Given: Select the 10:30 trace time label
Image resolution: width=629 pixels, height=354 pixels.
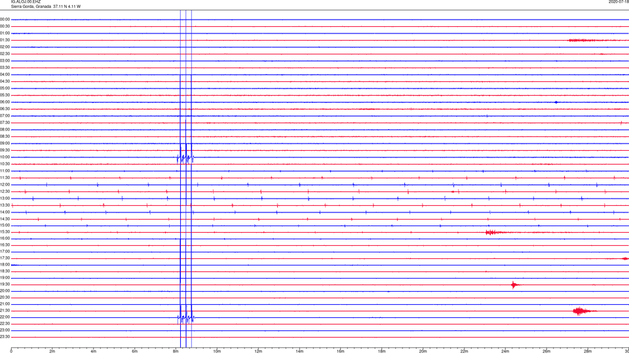Looking at the screenshot, I should point(5,164).
